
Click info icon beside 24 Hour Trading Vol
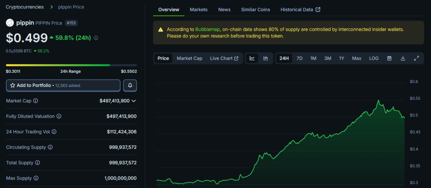point(54,132)
